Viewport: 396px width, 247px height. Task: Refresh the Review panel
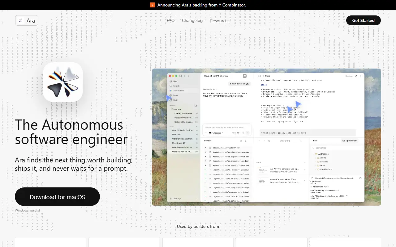246,141
